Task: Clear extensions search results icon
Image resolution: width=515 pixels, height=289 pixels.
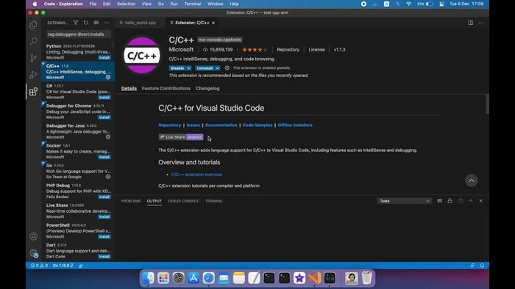Action: coord(96,23)
